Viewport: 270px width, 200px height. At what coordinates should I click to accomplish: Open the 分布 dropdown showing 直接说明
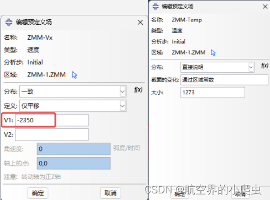tap(217, 67)
